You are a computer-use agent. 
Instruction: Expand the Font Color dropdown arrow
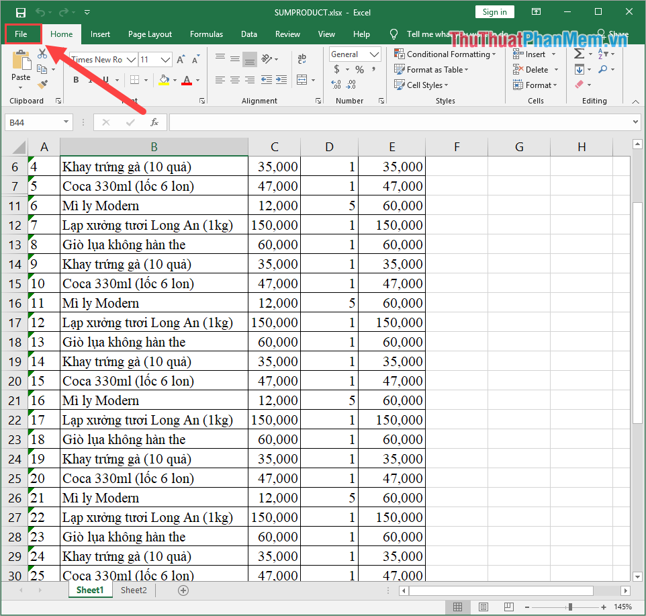(x=197, y=80)
